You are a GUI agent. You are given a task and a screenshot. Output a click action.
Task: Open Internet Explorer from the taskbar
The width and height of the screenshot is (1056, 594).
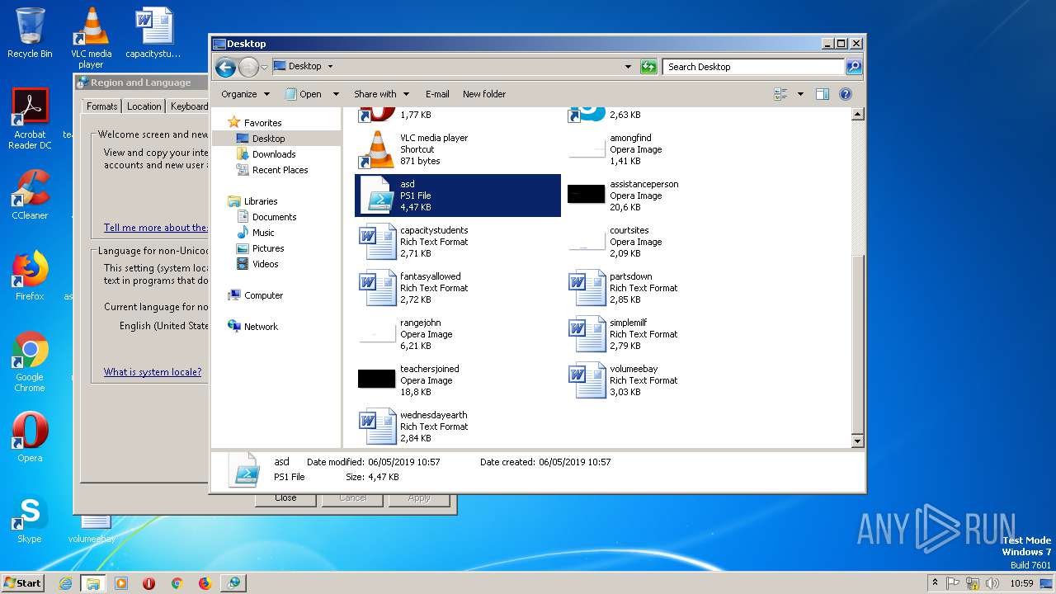coord(65,583)
